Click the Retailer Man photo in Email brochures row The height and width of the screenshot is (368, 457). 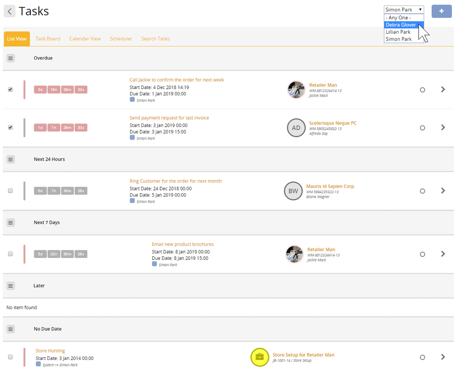coord(294,254)
